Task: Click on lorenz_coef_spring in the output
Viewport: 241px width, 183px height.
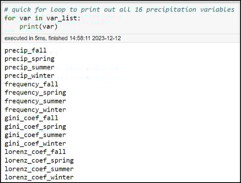Action: tap(39, 161)
